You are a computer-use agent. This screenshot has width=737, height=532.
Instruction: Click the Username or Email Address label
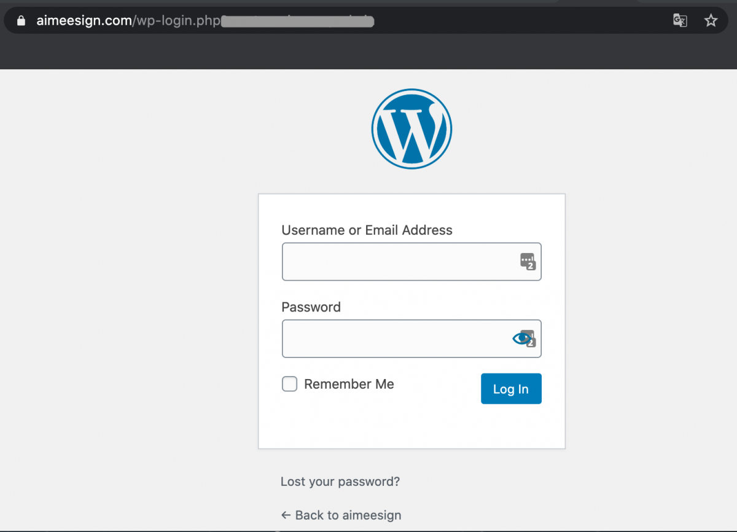(367, 230)
